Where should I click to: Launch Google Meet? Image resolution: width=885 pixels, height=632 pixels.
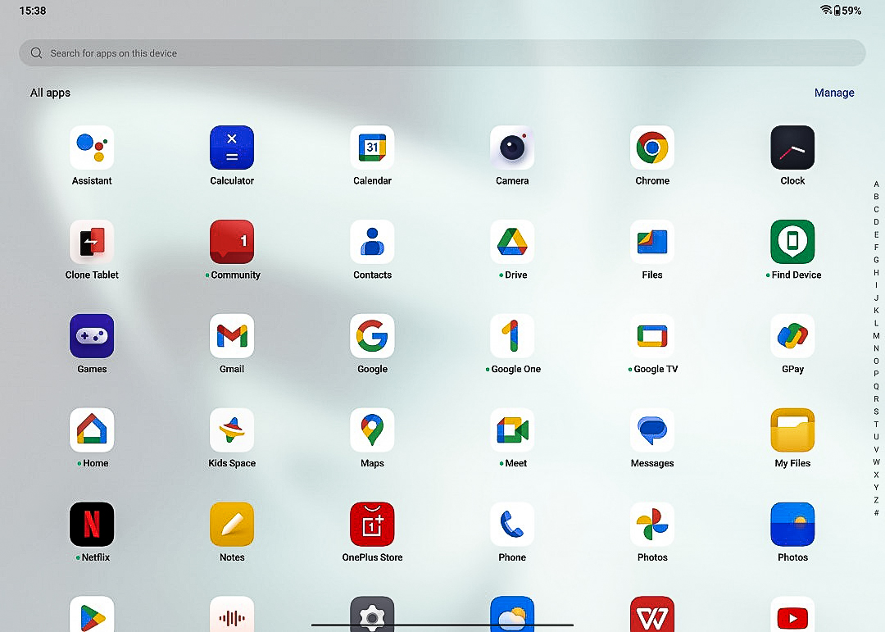(512, 430)
